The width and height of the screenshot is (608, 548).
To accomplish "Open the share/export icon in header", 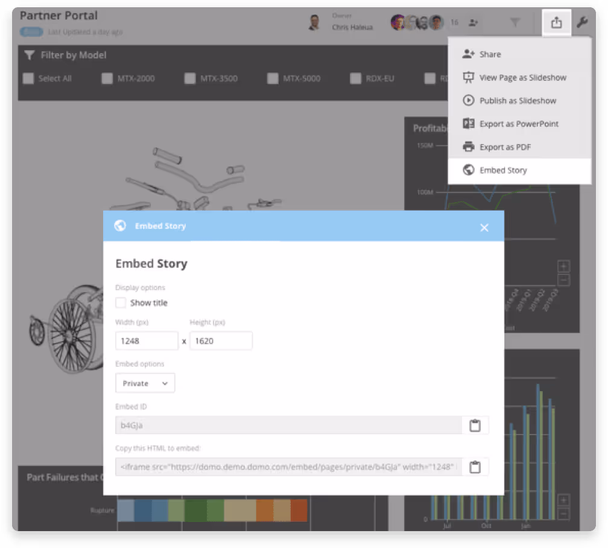I will tap(556, 22).
